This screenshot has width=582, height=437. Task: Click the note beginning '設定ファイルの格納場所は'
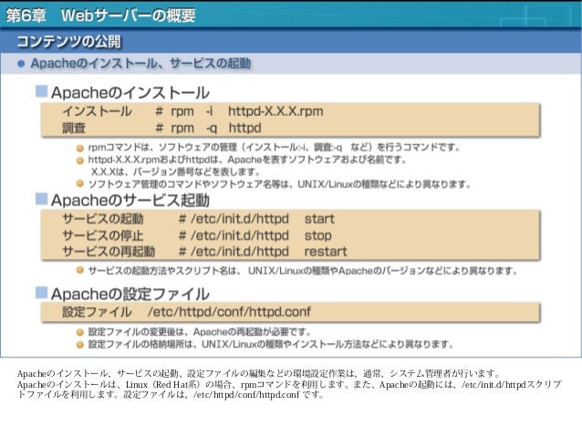271,344
